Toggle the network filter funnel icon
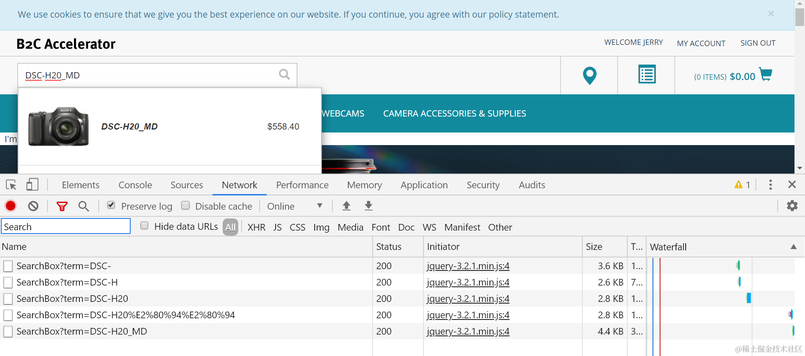This screenshot has width=805, height=356. tap(62, 206)
